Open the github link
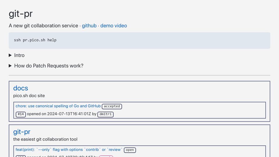This screenshot has height=157, width=279. (89, 26)
